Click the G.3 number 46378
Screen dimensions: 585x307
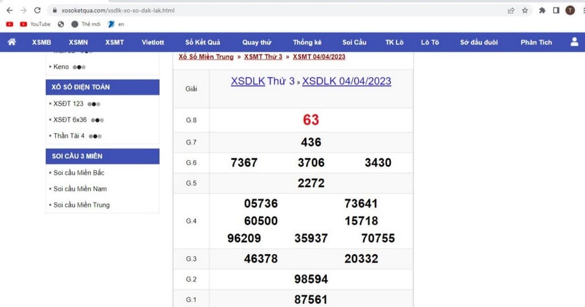(261, 258)
